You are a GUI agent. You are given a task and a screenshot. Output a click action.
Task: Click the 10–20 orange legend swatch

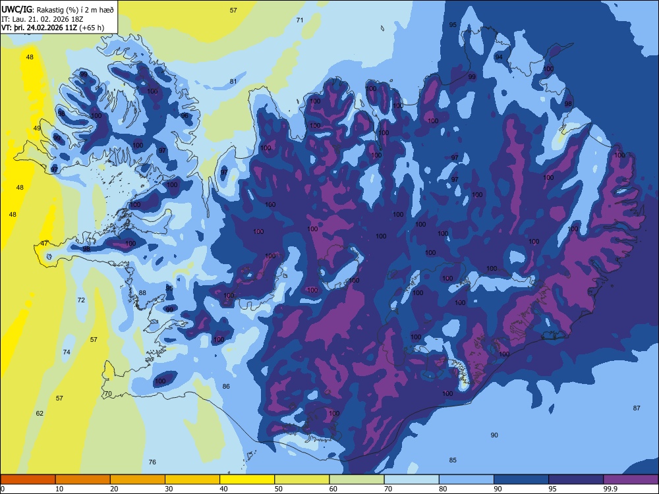[83, 480]
